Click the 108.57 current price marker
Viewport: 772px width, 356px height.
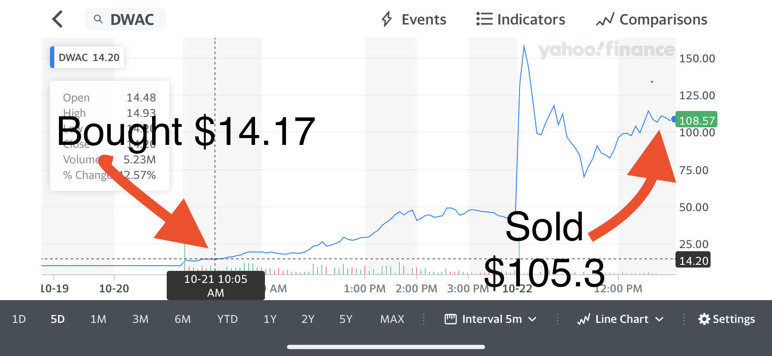(x=697, y=120)
